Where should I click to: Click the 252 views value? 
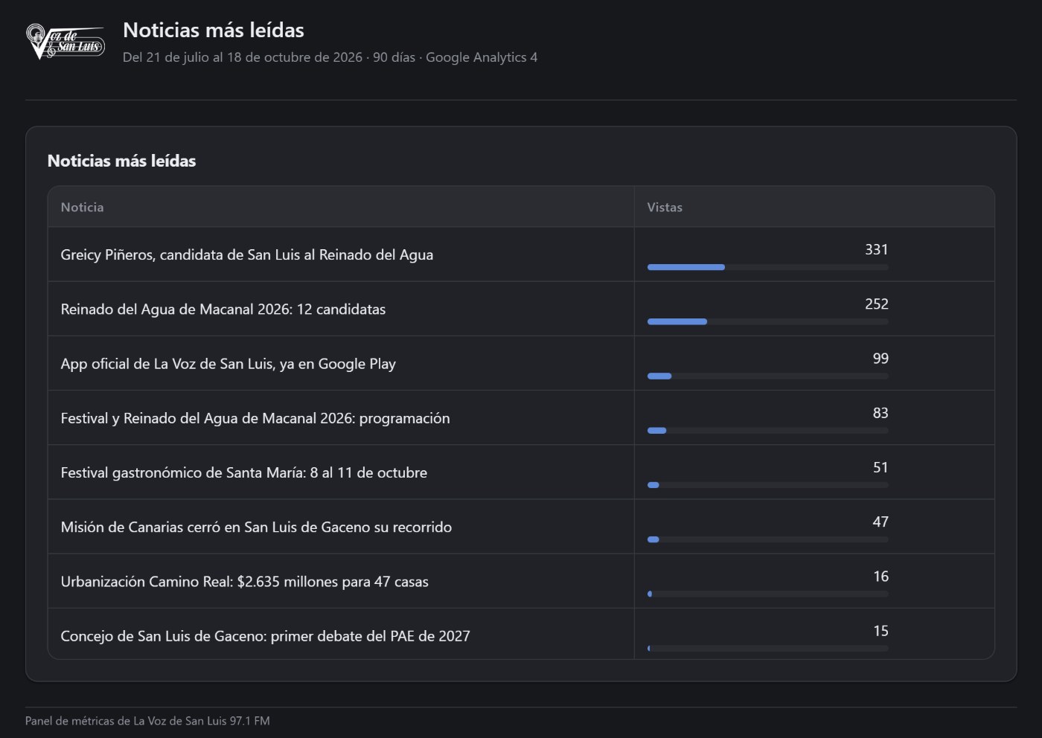877,304
